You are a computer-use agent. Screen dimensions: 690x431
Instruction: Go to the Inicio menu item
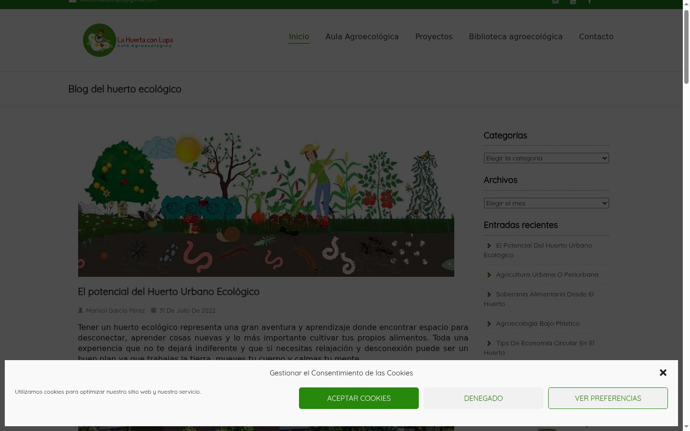tap(299, 37)
